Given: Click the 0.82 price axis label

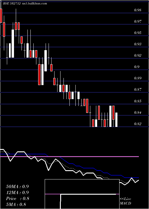Looking at the screenshot, I should coord(138,124).
